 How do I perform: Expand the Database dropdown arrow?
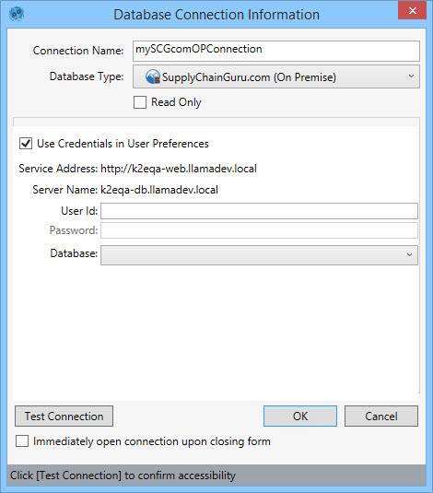click(409, 254)
